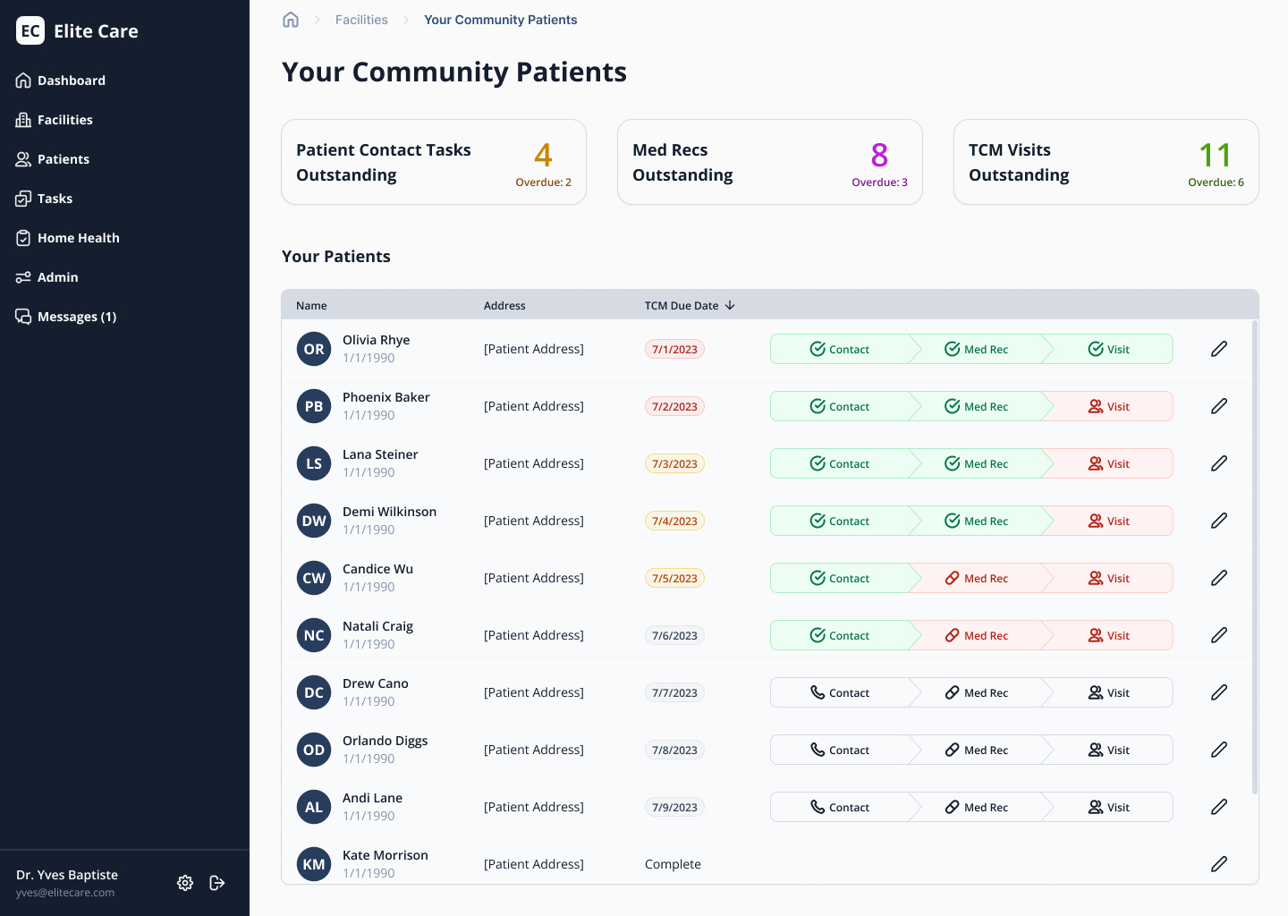Click the settings gear near Dr. Yves Baptiste
This screenshot has width=1288, height=916.
pos(185,883)
